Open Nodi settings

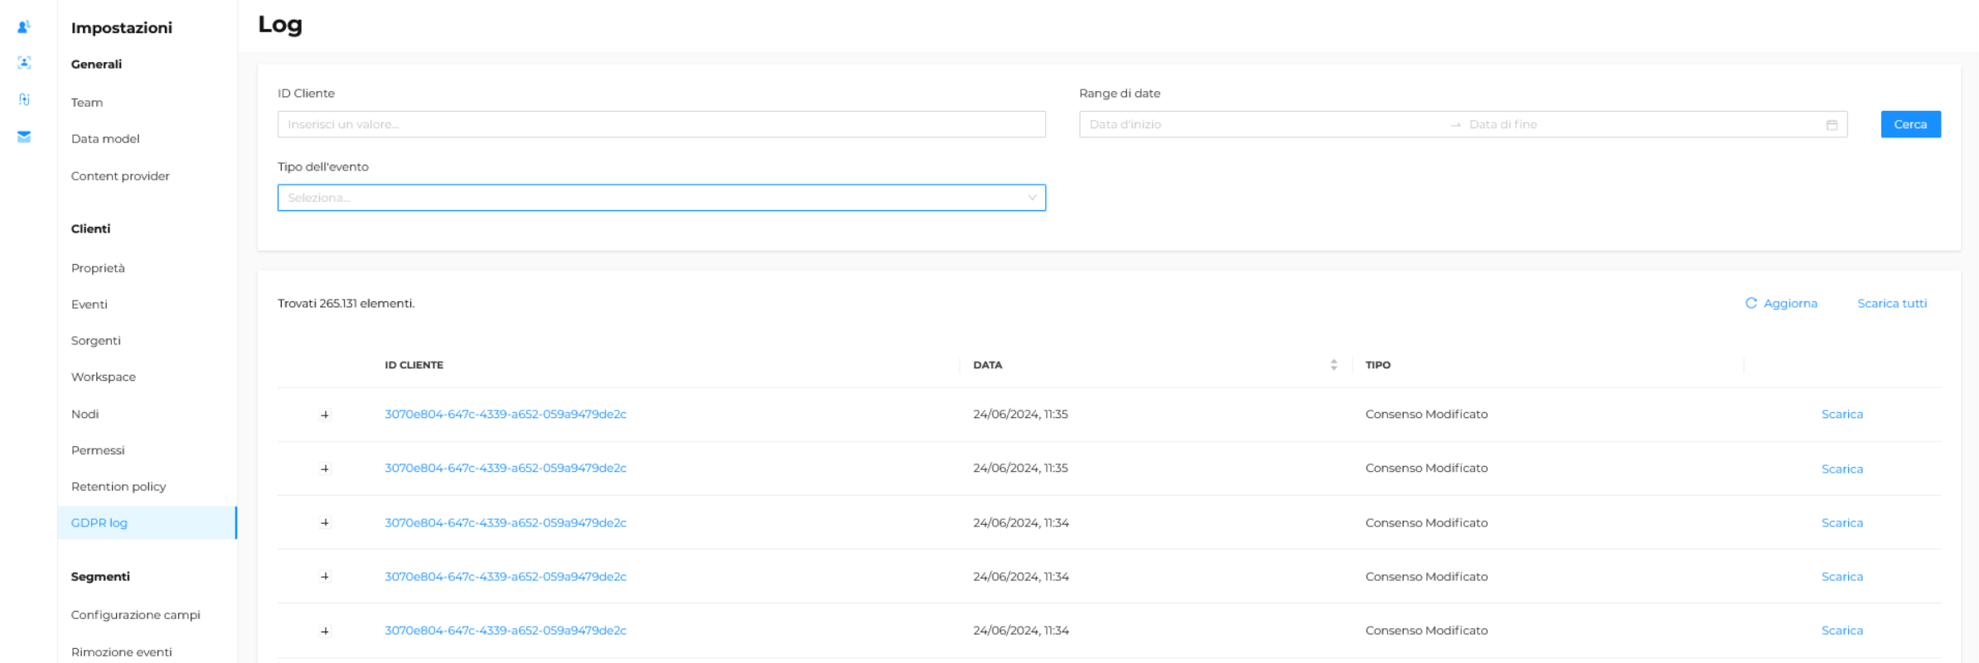[85, 414]
